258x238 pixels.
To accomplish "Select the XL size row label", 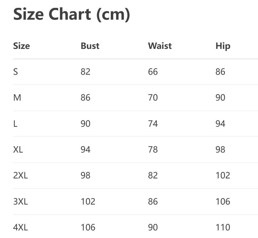I will coord(18,149).
